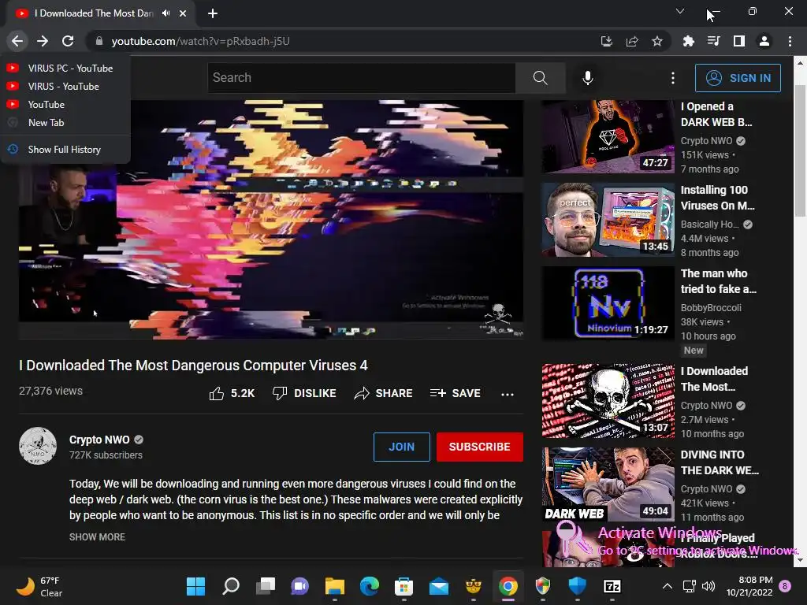Open the Crypto NWO channel name link
Viewport: 807px width, 605px height.
click(x=99, y=440)
